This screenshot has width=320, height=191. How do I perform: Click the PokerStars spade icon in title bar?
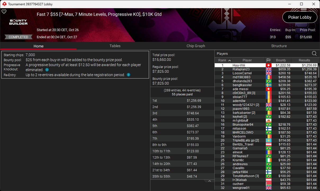[4, 4]
